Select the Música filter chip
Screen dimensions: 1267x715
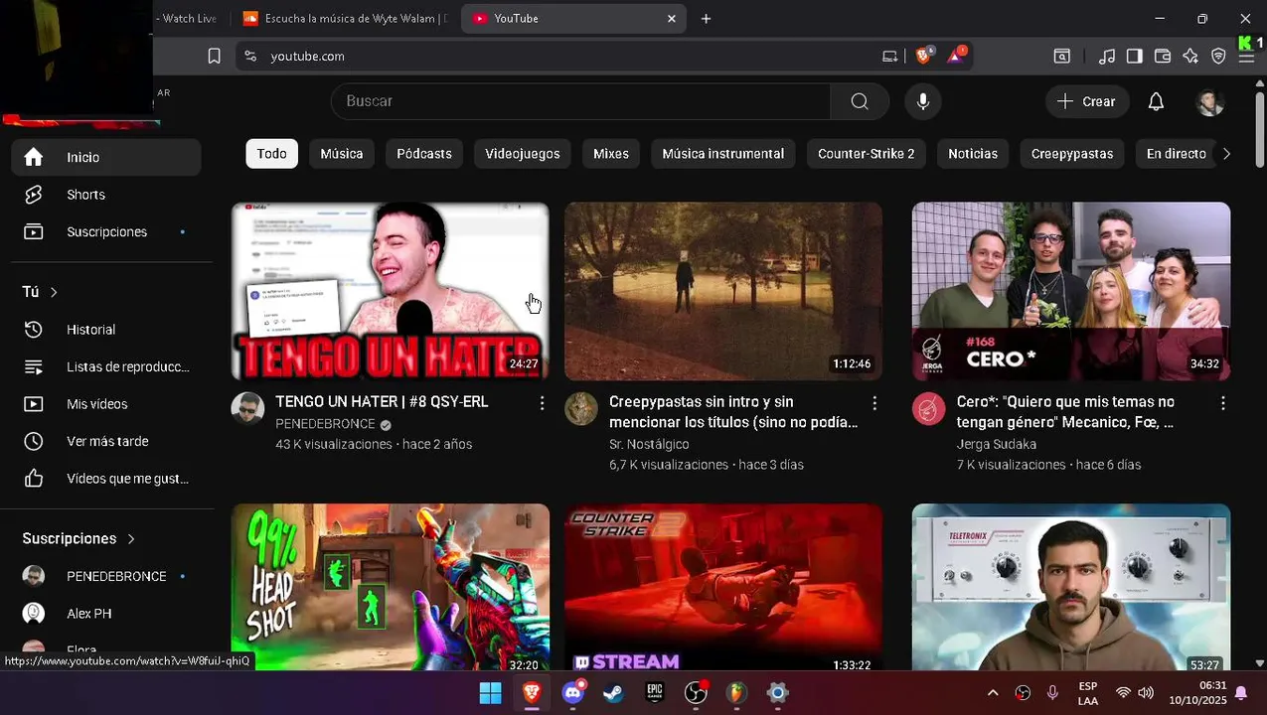[342, 154]
